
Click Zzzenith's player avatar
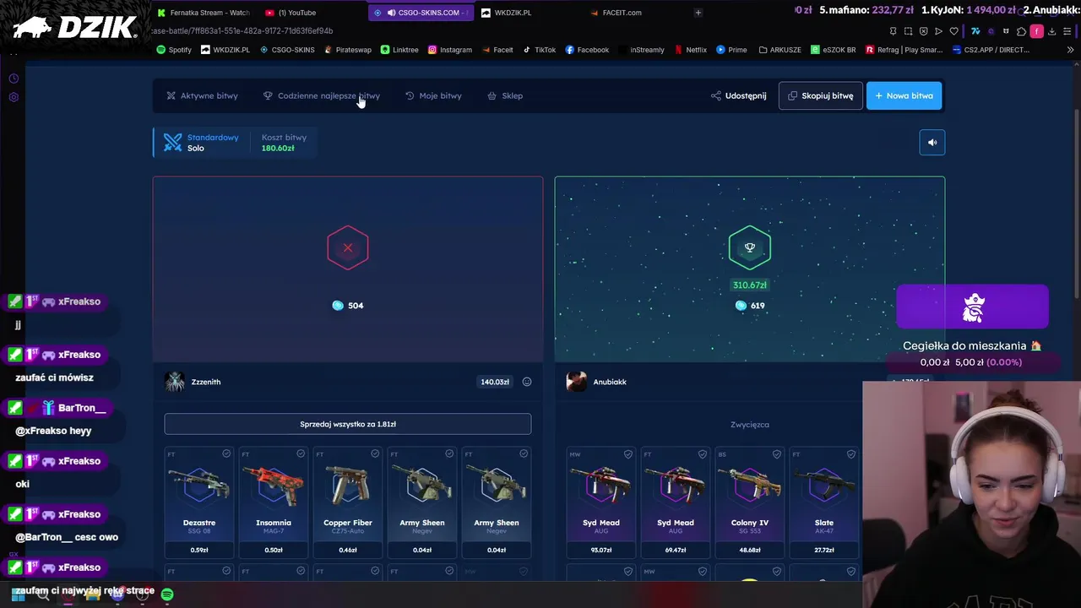point(175,382)
